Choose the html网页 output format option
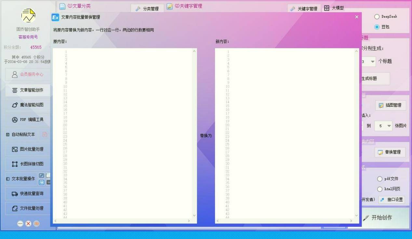The image size is (412, 239). [379, 189]
